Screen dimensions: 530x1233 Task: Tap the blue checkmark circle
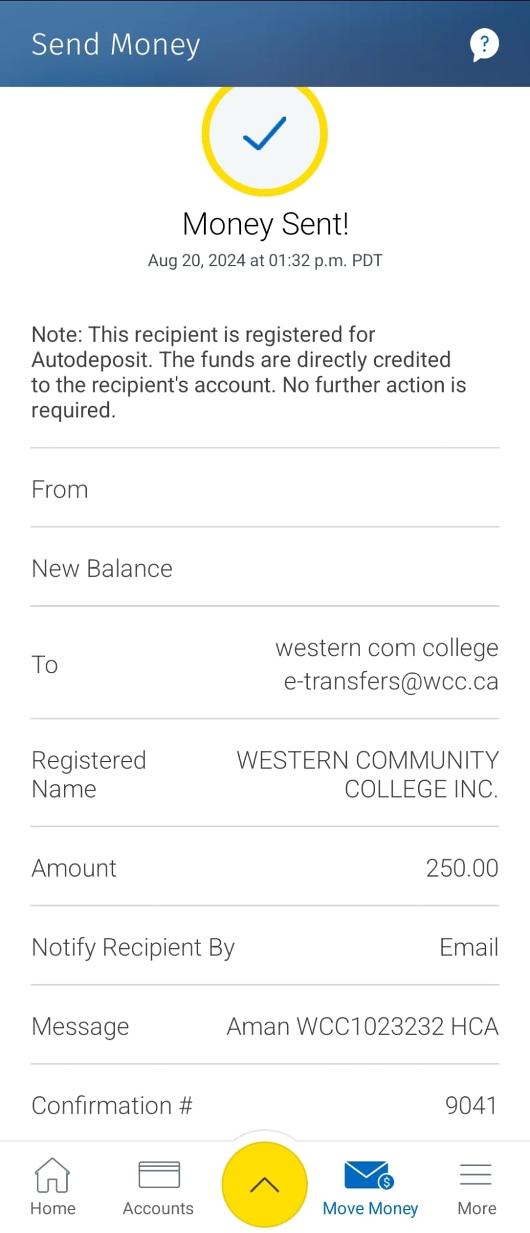click(x=264, y=135)
